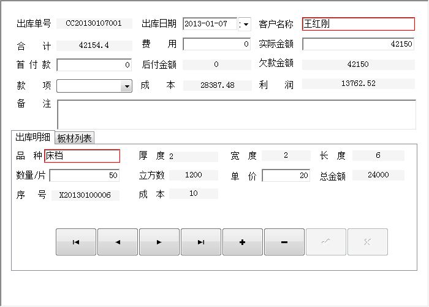Click into the 首付款 input box
This screenshot has width=429, height=307.
tap(94, 65)
